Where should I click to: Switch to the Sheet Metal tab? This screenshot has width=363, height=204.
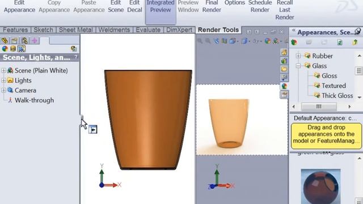click(75, 30)
